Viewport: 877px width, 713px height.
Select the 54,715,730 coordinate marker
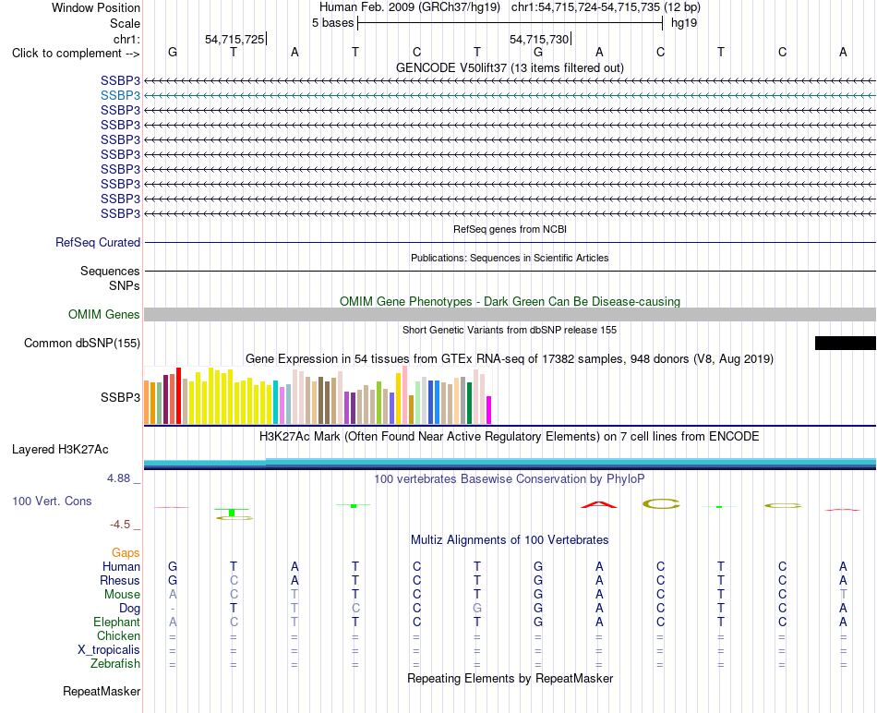coord(539,39)
